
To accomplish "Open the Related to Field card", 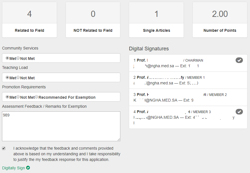I will [29, 20].
